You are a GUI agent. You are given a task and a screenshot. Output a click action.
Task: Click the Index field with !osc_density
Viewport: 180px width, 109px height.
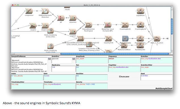click(27, 77)
